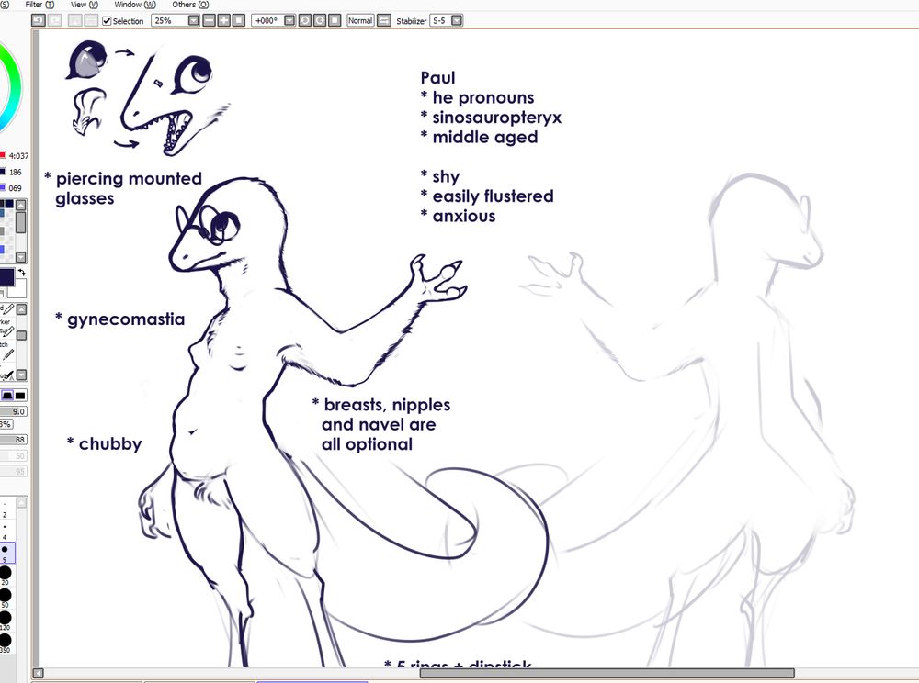The width and height of the screenshot is (919, 683).
Task: Reset canvas rotation with the square button
Action: coord(335,20)
